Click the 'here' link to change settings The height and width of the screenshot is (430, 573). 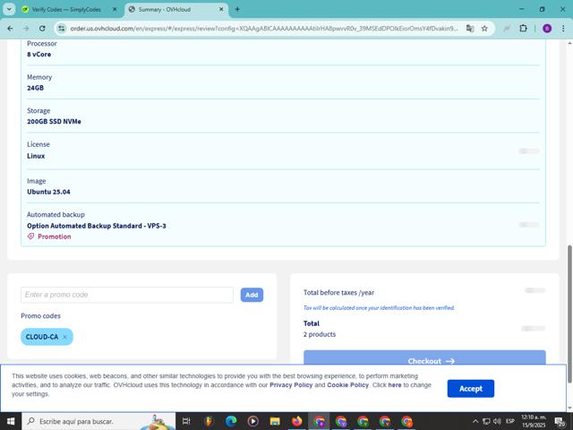click(x=395, y=385)
